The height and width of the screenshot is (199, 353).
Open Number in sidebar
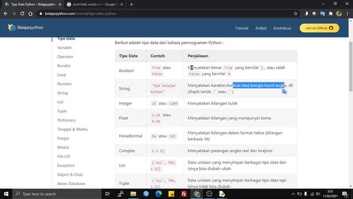click(x=65, y=83)
